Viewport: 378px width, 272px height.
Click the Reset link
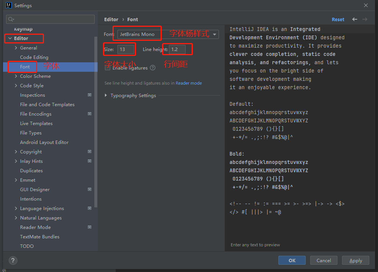coord(338,20)
